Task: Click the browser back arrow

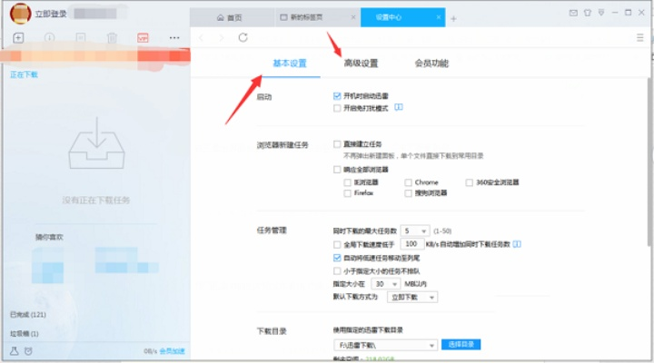Action: pyautogui.click(x=202, y=38)
